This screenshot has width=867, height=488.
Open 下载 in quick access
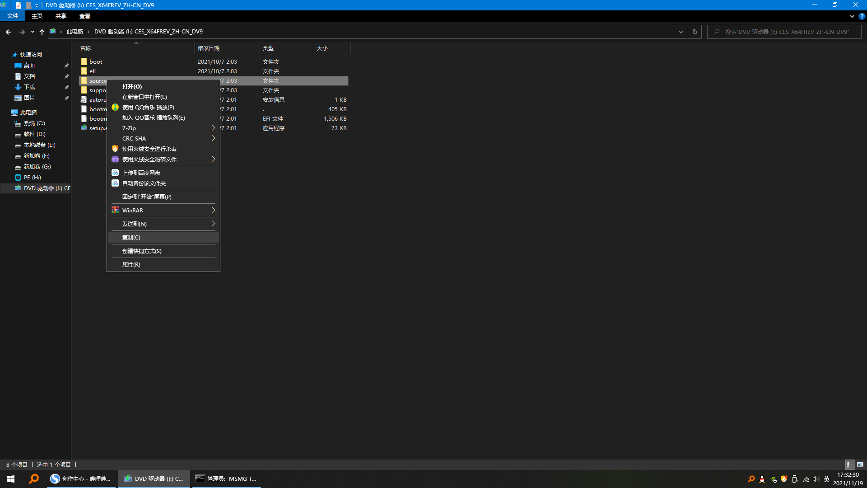pyautogui.click(x=29, y=87)
